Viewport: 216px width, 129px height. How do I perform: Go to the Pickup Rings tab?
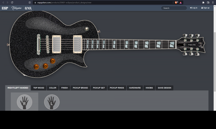[117, 88]
